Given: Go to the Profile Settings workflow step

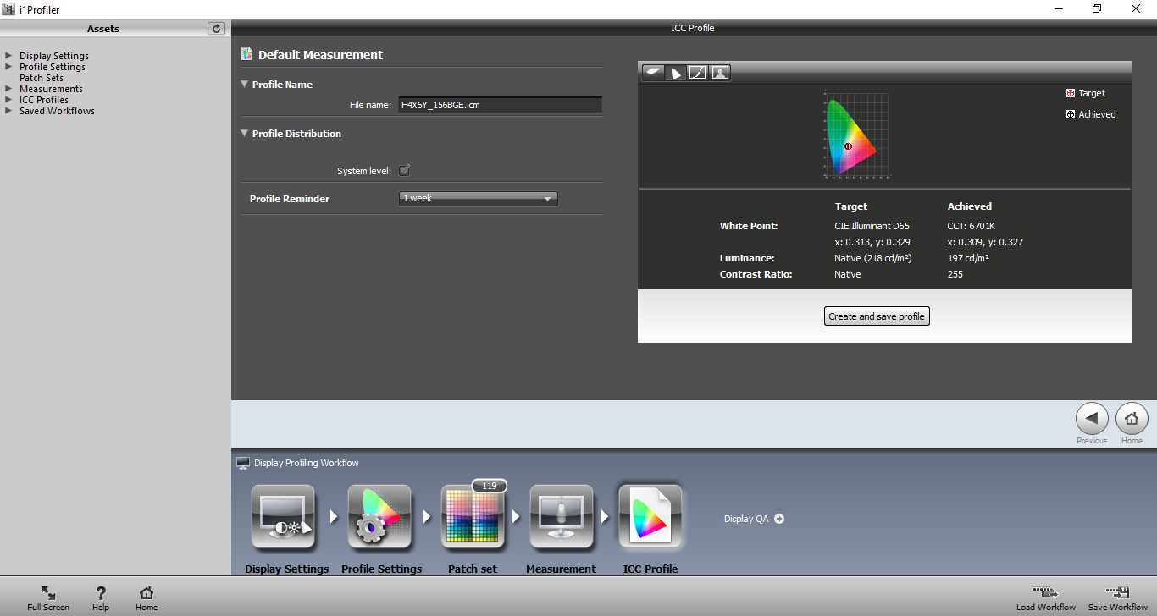Looking at the screenshot, I should click(x=379, y=516).
